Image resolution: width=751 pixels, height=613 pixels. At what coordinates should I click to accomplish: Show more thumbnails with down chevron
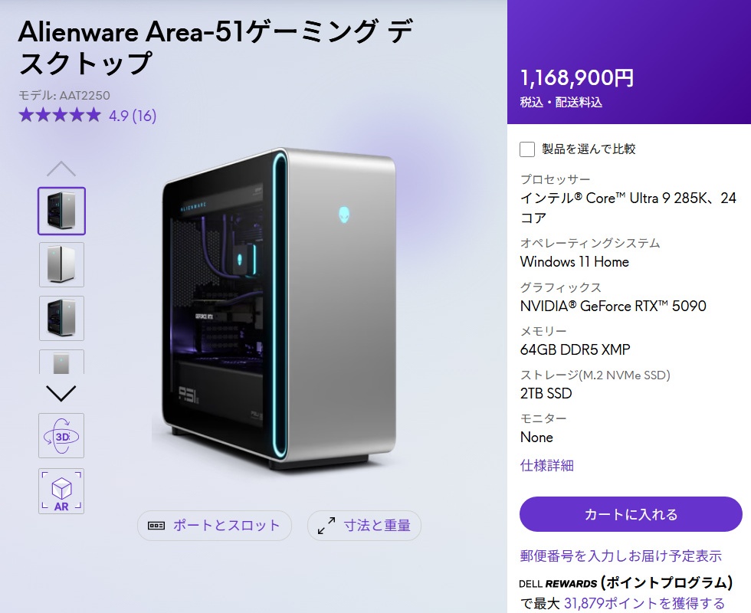61,393
